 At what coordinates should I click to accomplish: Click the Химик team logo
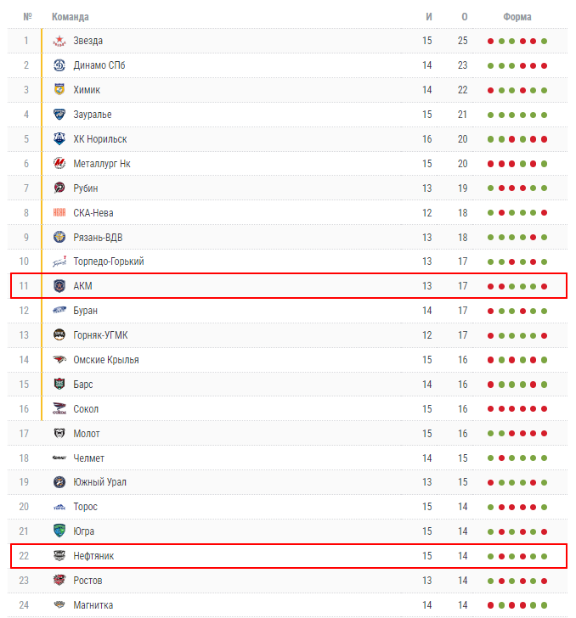click(59, 90)
